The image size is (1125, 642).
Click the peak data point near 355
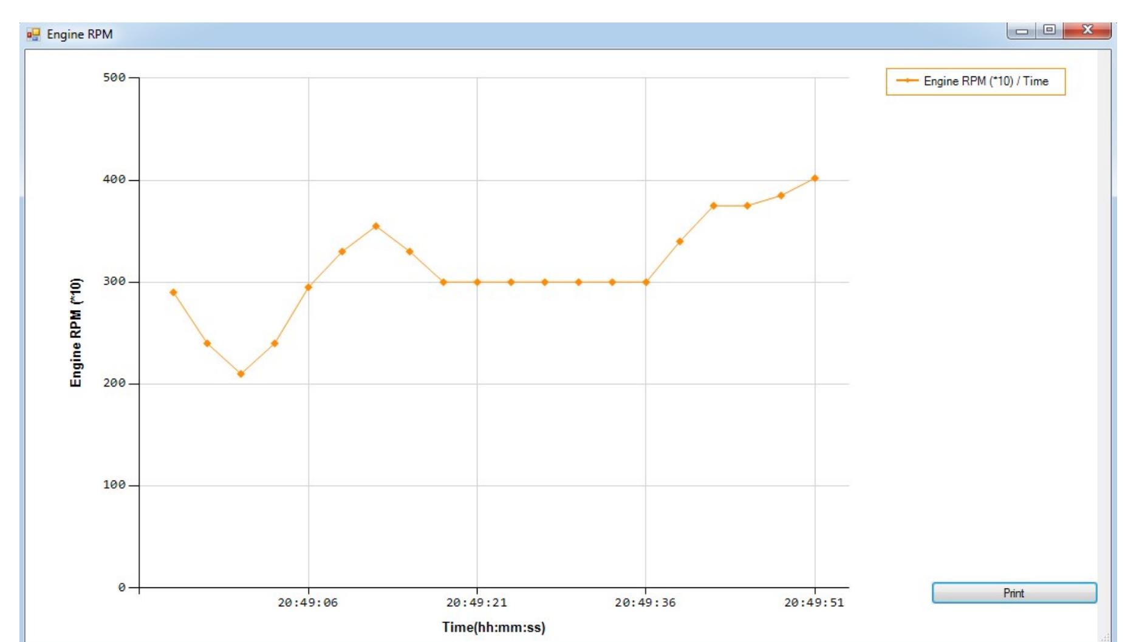click(x=375, y=226)
